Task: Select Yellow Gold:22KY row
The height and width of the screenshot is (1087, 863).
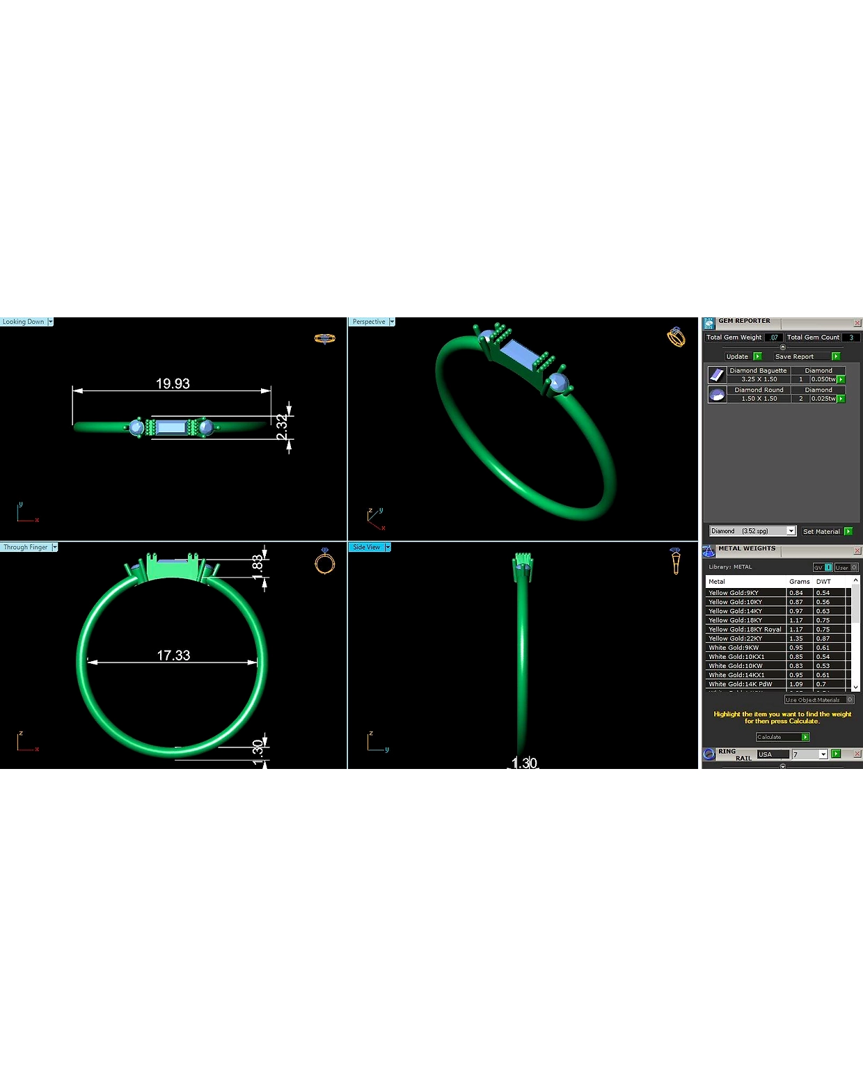Action: pyautogui.click(x=779, y=638)
